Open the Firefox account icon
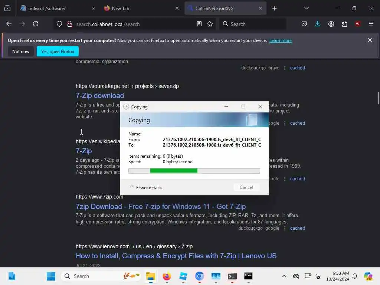The width and height of the screenshot is (380, 285). point(331,24)
